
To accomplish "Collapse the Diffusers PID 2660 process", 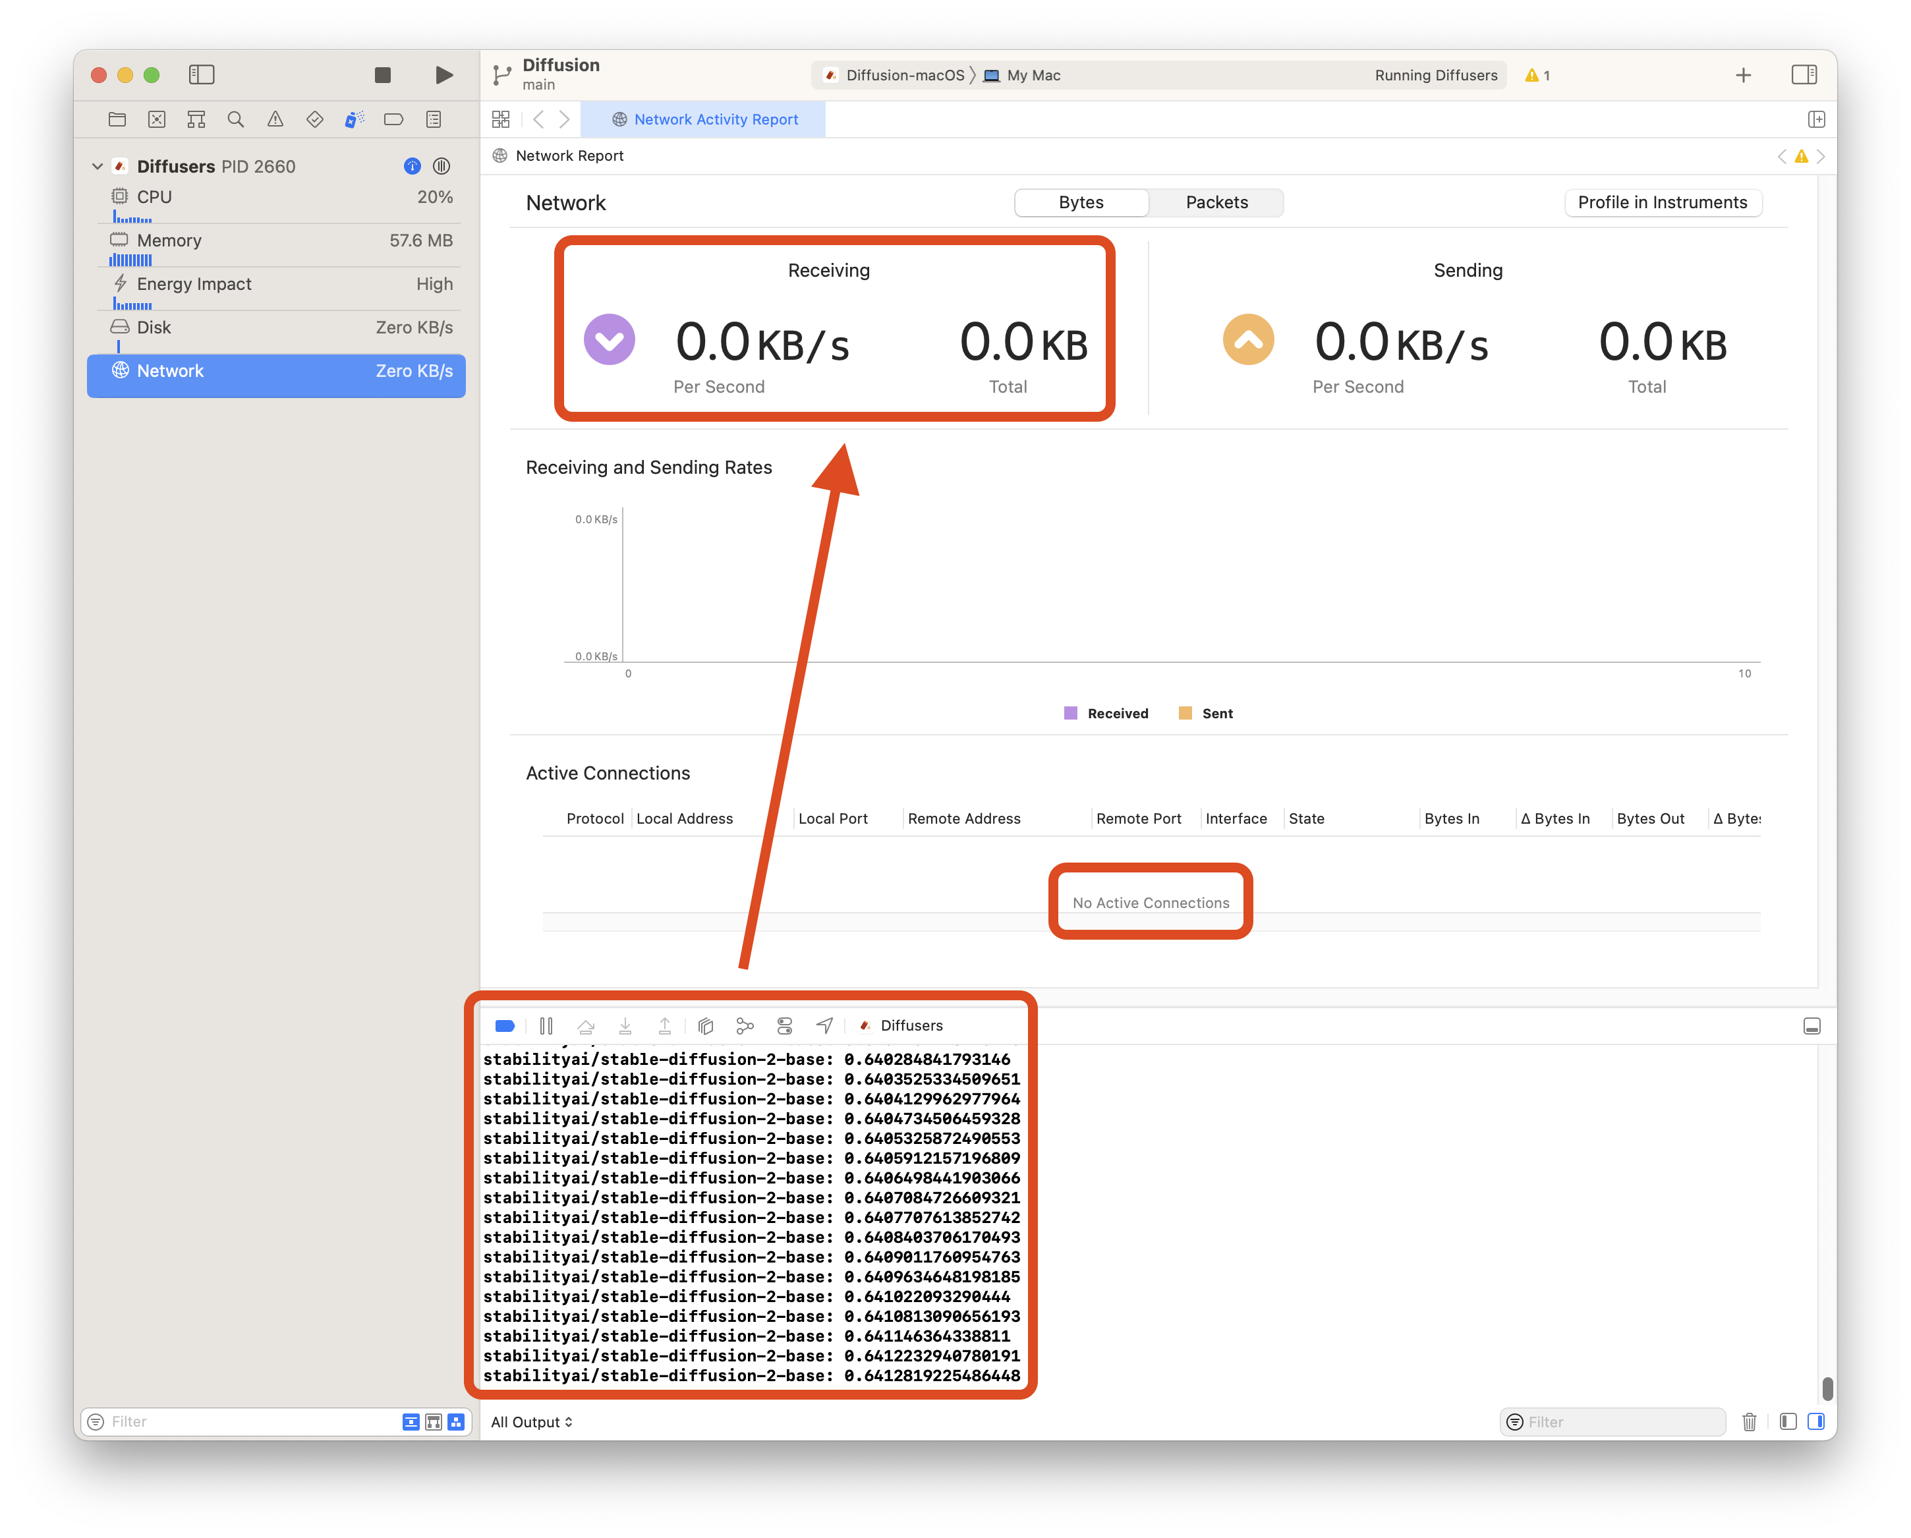I will [x=98, y=166].
